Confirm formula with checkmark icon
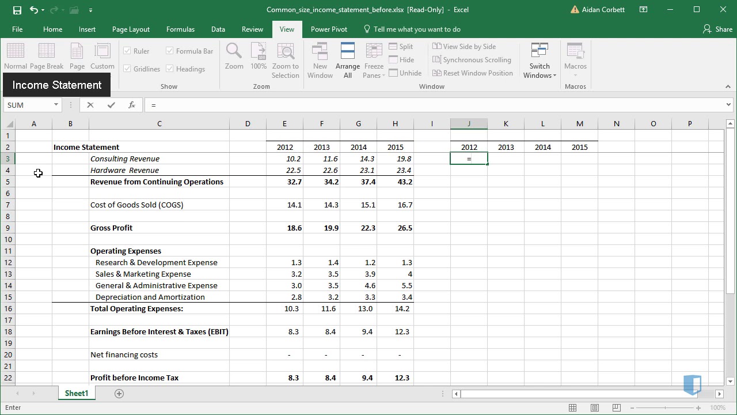The height and width of the screenshot is (415, 737). pos(111,105)
